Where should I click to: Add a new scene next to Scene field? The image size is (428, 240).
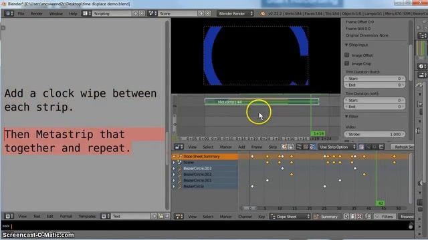pos(201,13)
